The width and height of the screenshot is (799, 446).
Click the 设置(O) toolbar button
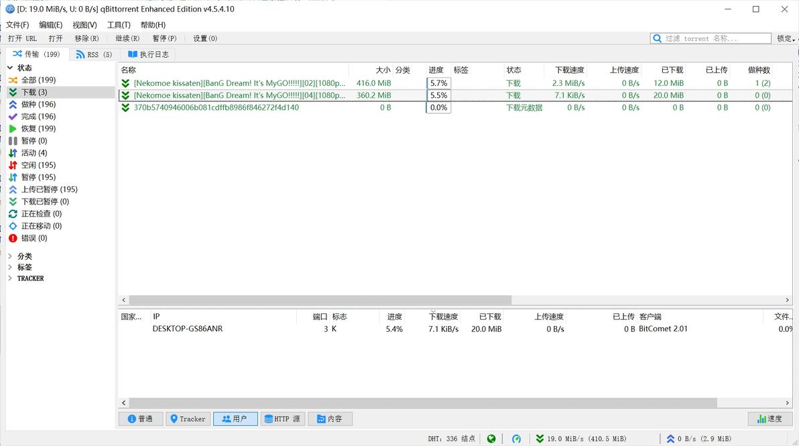205,38
